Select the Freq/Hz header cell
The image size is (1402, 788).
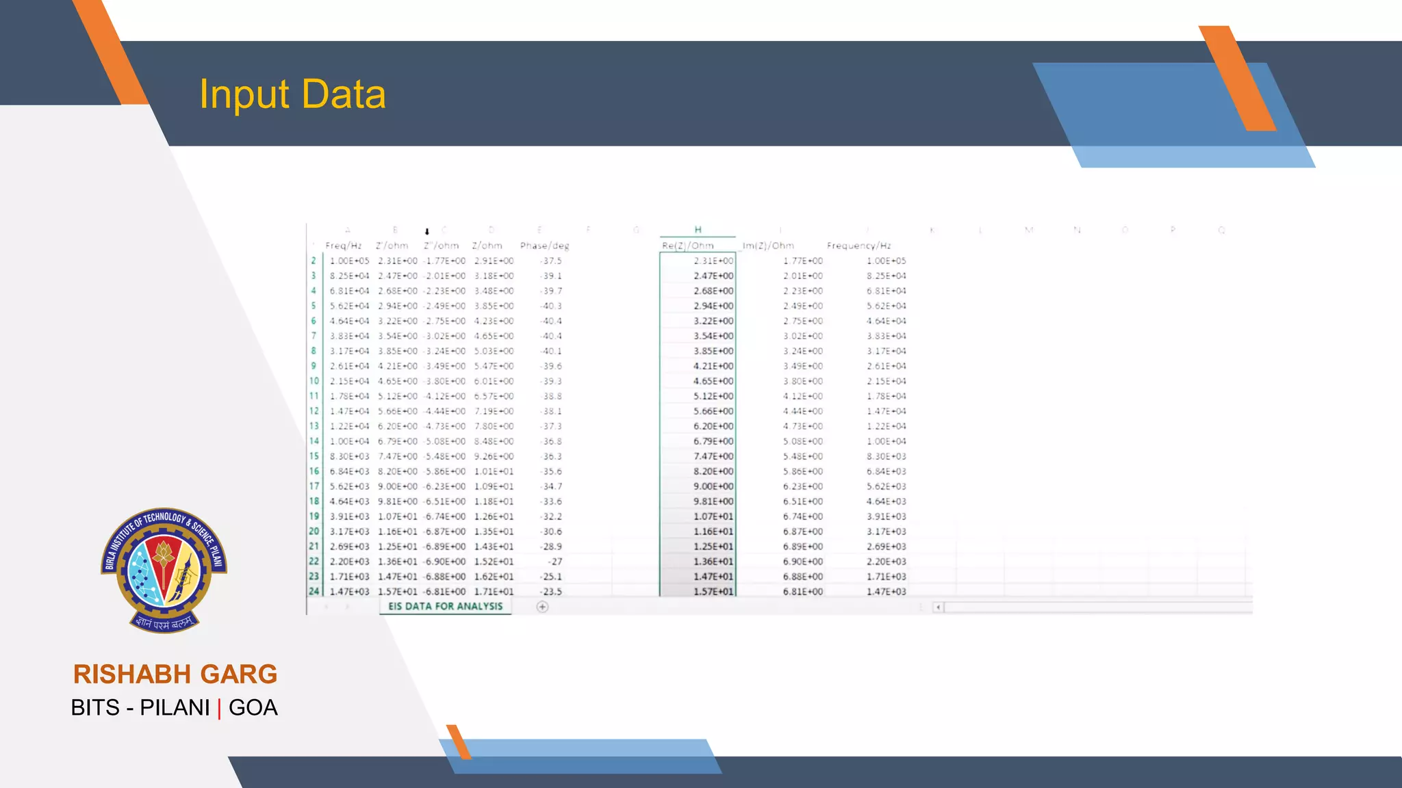(344, 246)
